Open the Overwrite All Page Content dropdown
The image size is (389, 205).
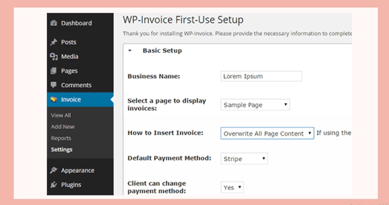click(x=267, y=134)
